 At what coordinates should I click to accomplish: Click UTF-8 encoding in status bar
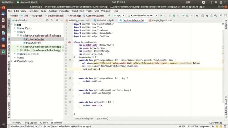point(195,126)
